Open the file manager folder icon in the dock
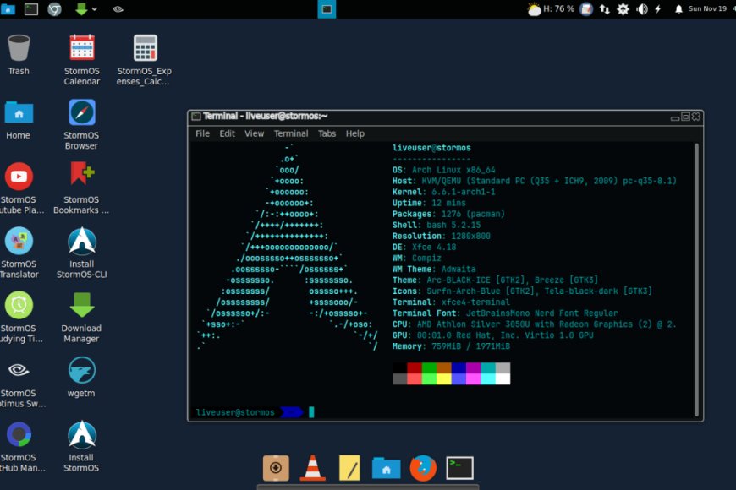Viewport: 736px width, 490px height. click(386, 466)
